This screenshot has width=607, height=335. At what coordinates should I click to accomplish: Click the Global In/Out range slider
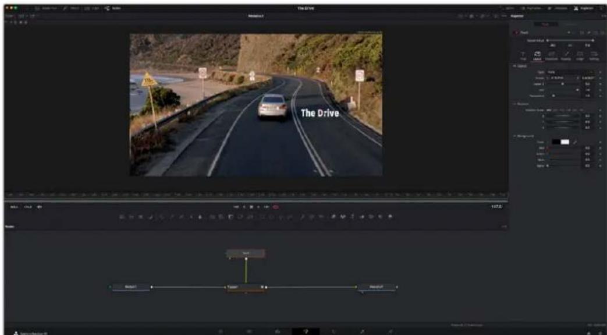tap(570, 40)
